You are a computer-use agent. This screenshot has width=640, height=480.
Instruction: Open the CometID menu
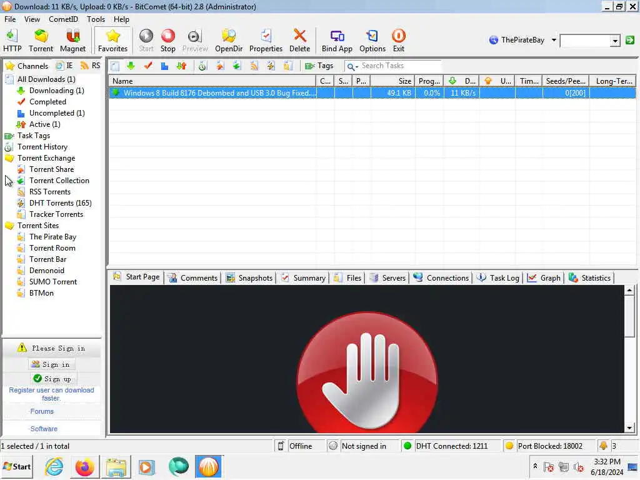pyautogui.click(x=63, y=19)
